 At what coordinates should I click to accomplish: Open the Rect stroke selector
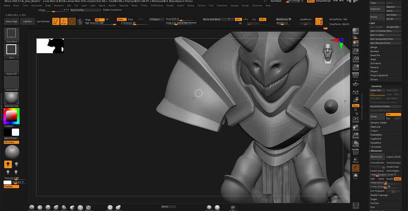click(x=11, y=51)
